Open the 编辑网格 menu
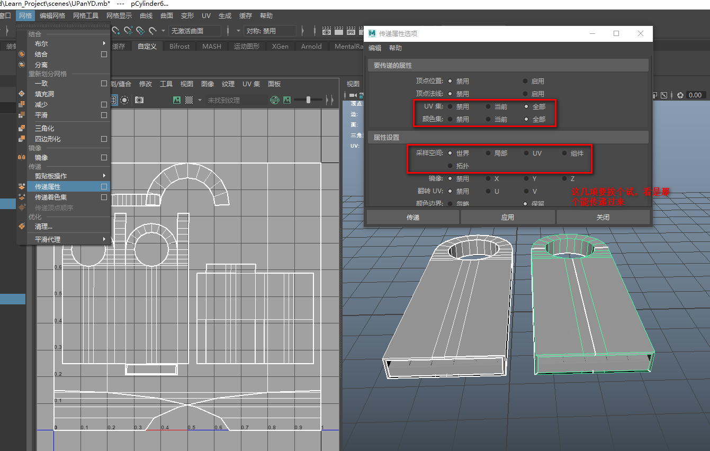 (52, 16)
